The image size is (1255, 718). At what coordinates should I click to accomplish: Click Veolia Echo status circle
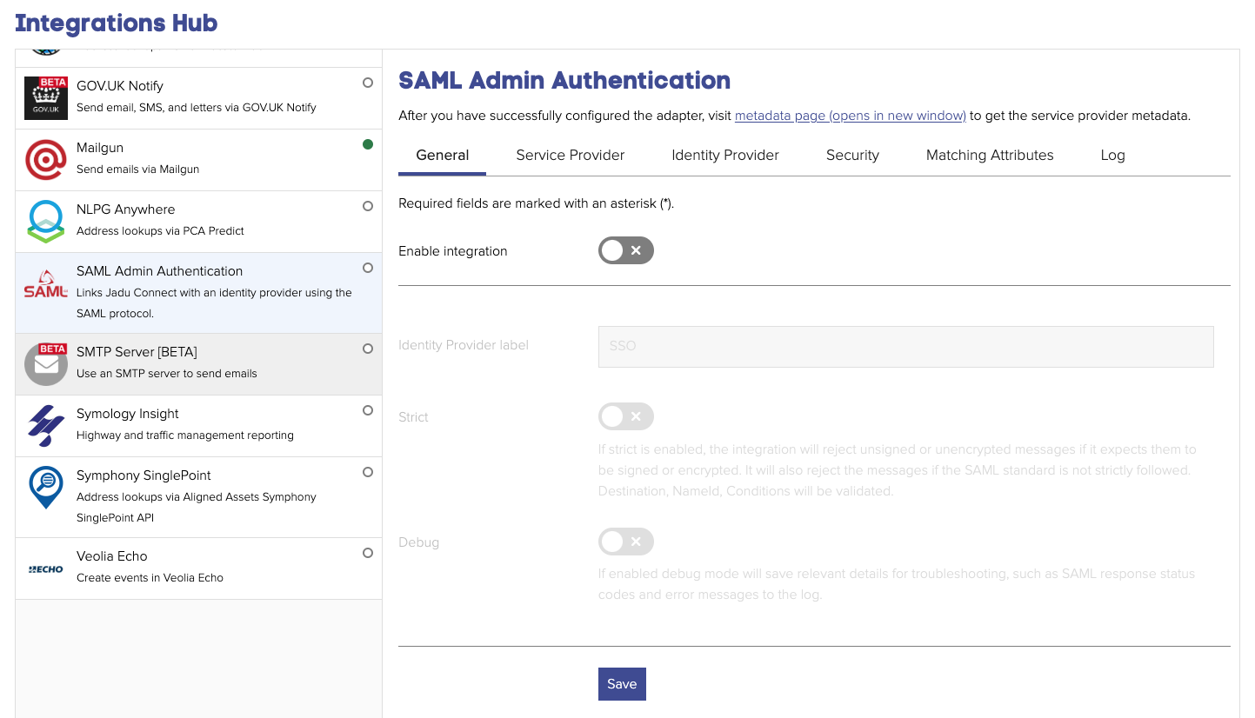(368, 553)
